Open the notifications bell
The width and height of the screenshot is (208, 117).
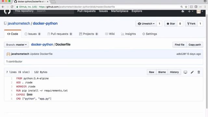coord(183,11)
